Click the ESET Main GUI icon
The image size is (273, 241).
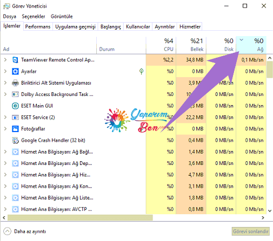pos(15,106)
